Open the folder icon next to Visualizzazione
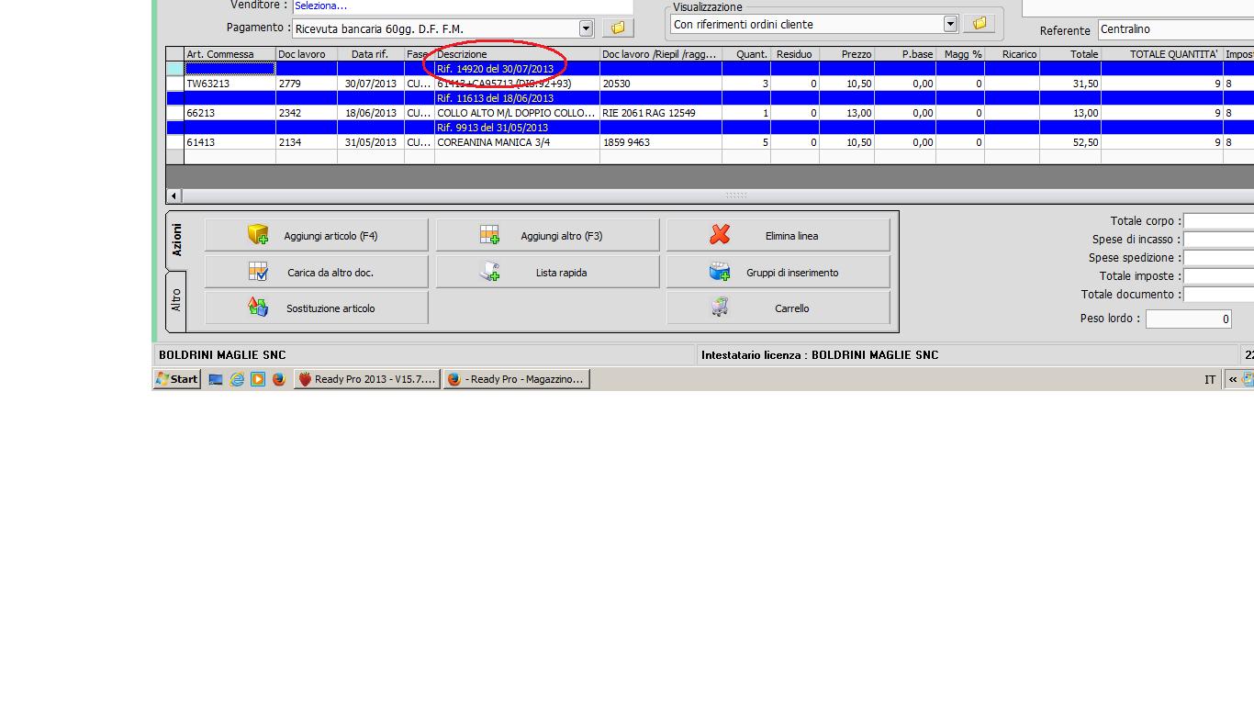This screenshot has width=1254, height=705. pyautogui.click(x=979, y=24)
